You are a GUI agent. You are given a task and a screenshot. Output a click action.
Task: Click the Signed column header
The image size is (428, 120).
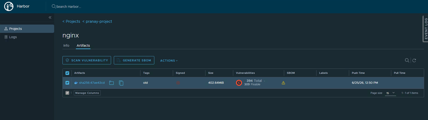(x=180, y=73)
